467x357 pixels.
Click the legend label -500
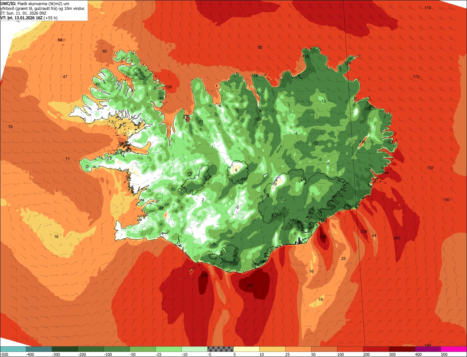pos(4,354)
